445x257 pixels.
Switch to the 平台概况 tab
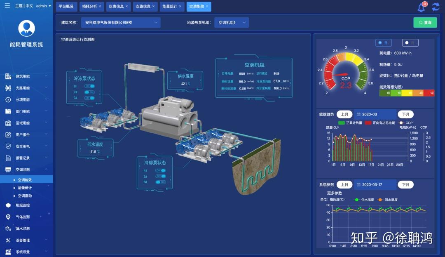click(66, 6)
